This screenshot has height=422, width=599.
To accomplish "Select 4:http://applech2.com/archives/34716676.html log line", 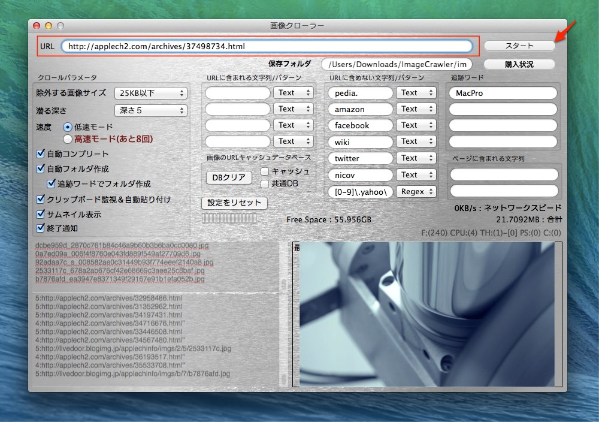I will [110, 323].
